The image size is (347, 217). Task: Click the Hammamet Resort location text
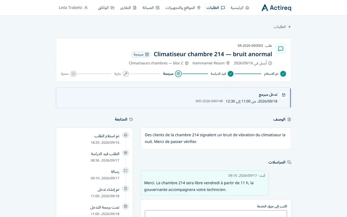tap(209, 63)
